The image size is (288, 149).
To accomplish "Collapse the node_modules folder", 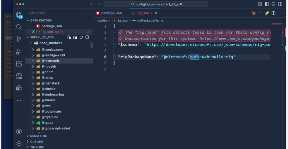I will pos(30,43).
